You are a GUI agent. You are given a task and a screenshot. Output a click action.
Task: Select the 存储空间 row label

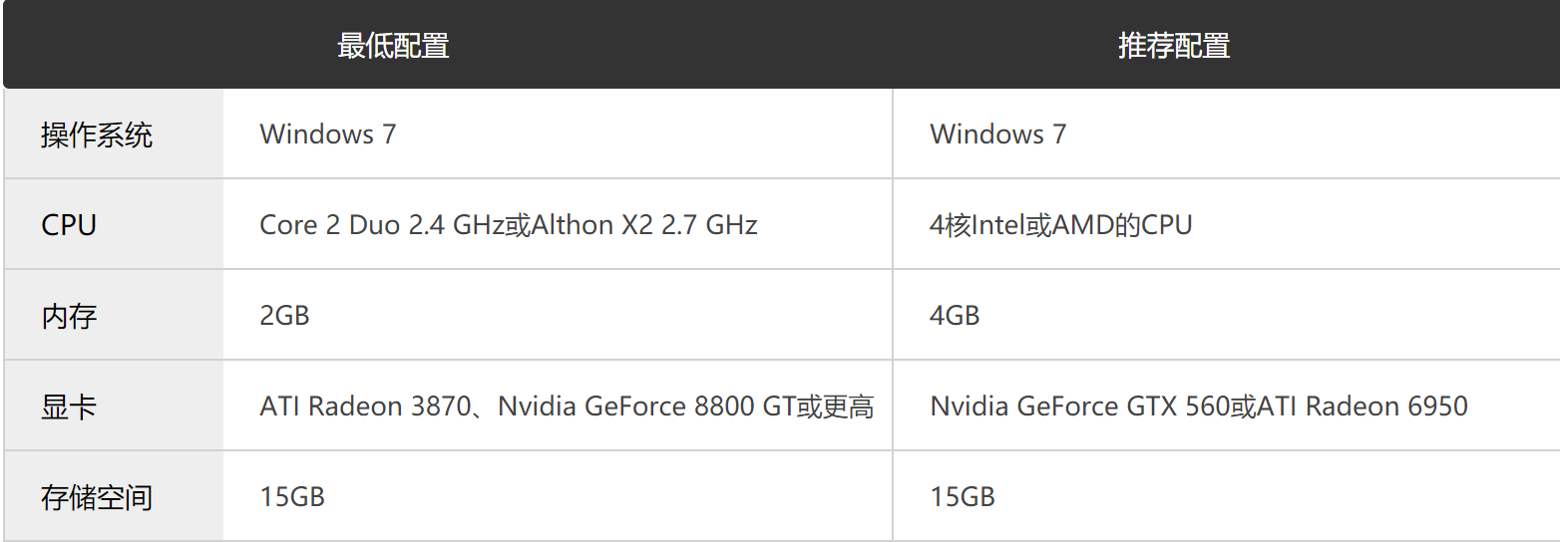pos(97,497)
